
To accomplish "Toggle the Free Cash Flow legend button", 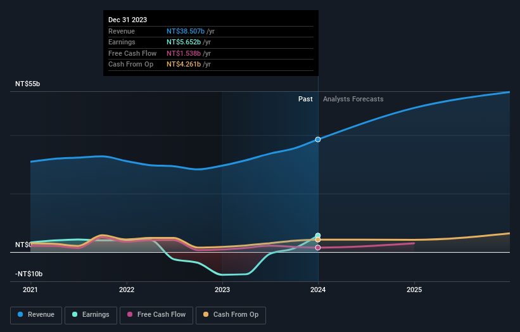I will click(x=156, y=315).
